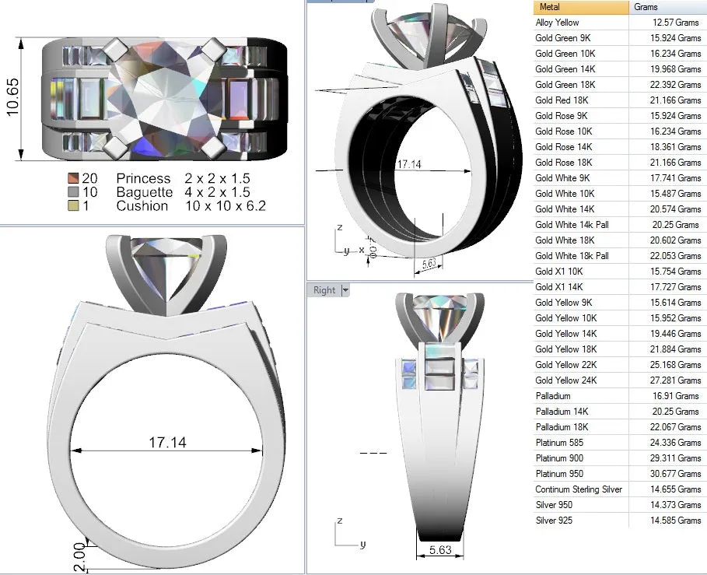Select the Gold White 14k Pall row
This screenshot has height=575, width=707.
coord(620,225)
